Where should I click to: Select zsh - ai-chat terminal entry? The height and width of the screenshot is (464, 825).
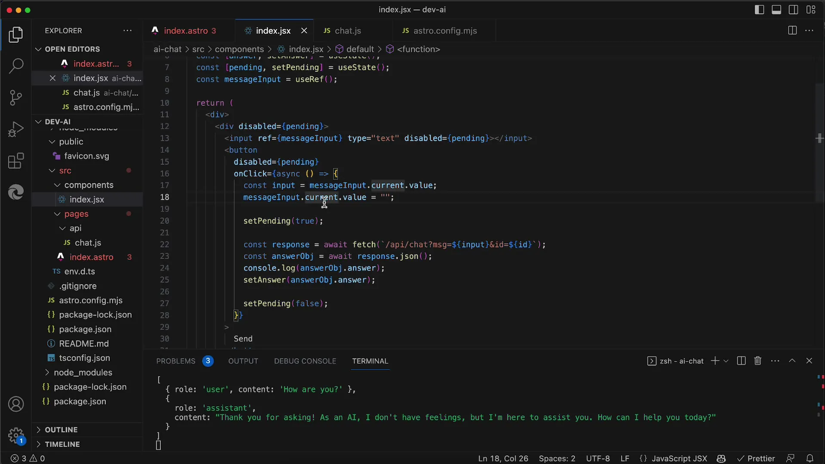675,361
